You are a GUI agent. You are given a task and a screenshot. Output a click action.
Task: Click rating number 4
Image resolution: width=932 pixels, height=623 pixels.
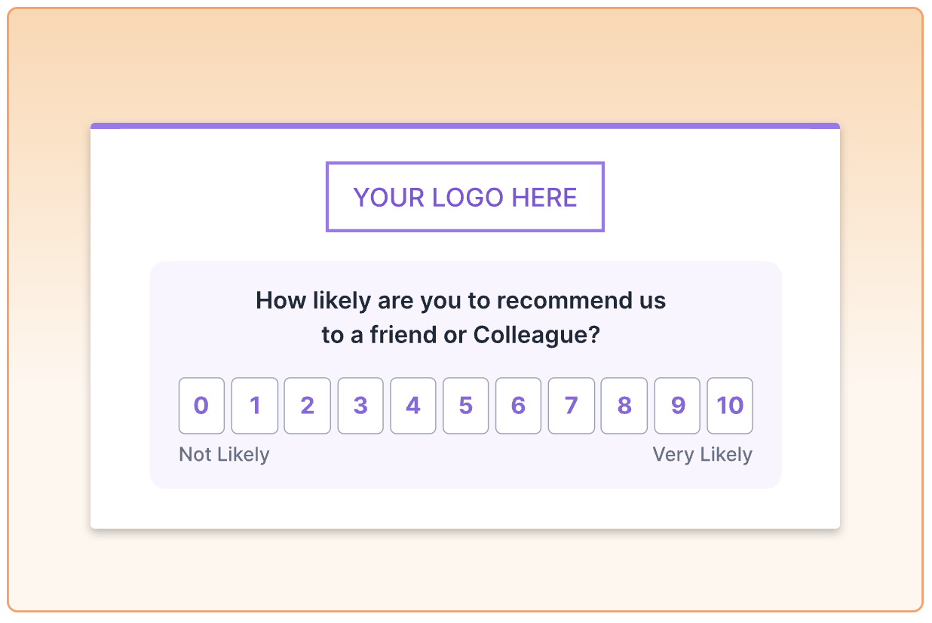(x=413, y=406)
